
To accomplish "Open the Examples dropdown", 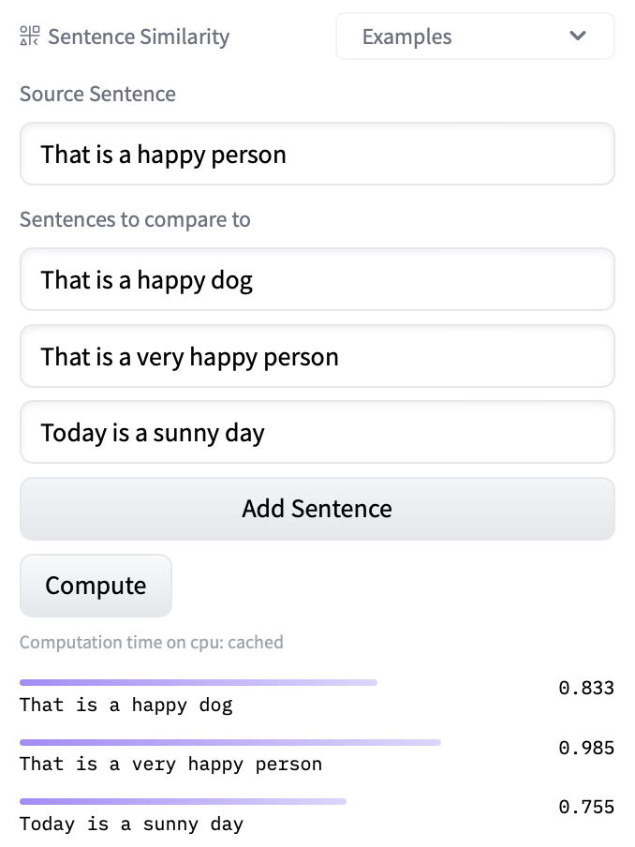I will click(474, 37).
